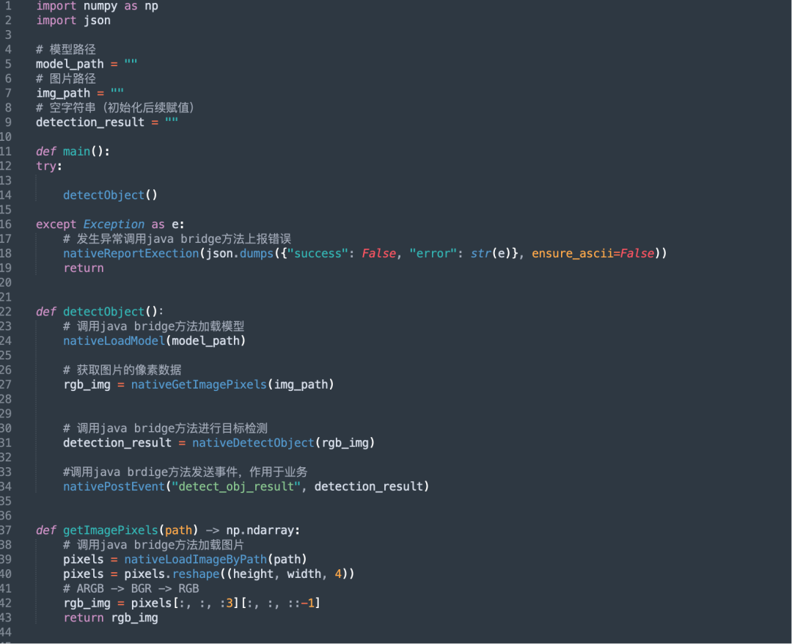Click the 'def detectObject():' definition
792x644 pixels.
[x=100, y=312]
